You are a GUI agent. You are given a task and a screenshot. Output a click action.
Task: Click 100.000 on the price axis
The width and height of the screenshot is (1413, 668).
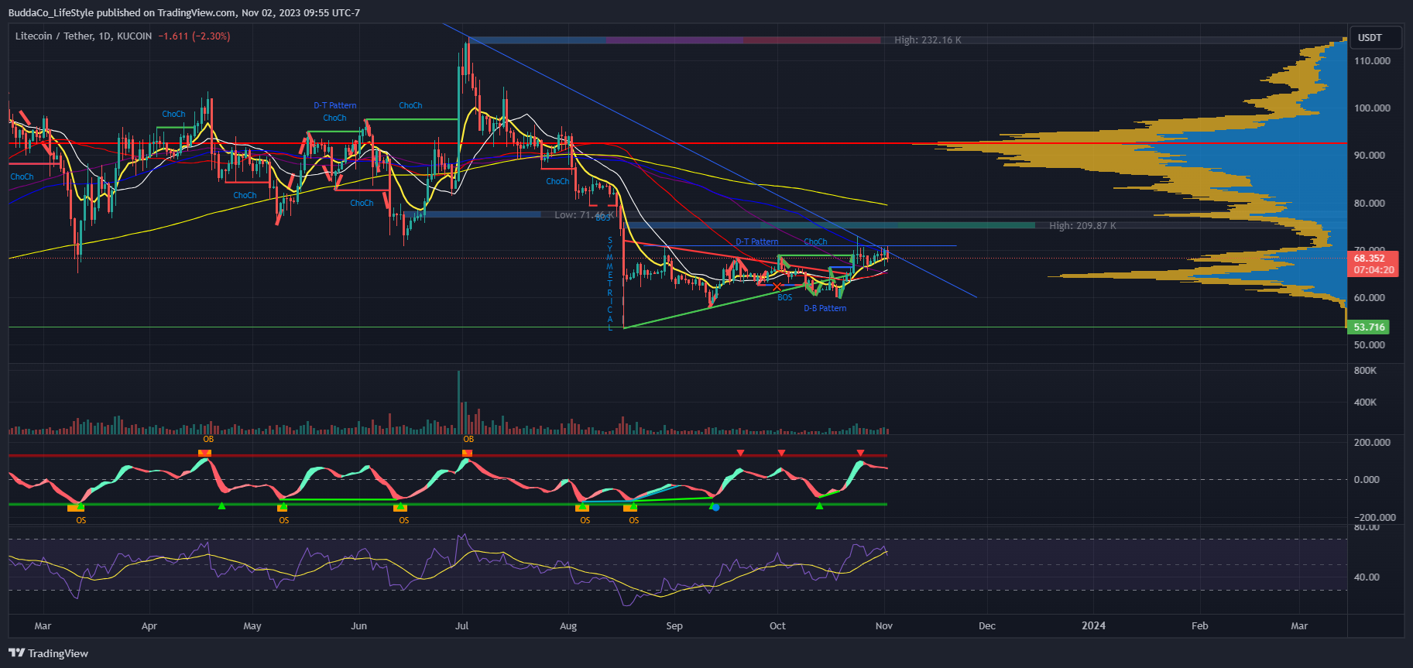pyautogui.click(x=1372, y=108)
